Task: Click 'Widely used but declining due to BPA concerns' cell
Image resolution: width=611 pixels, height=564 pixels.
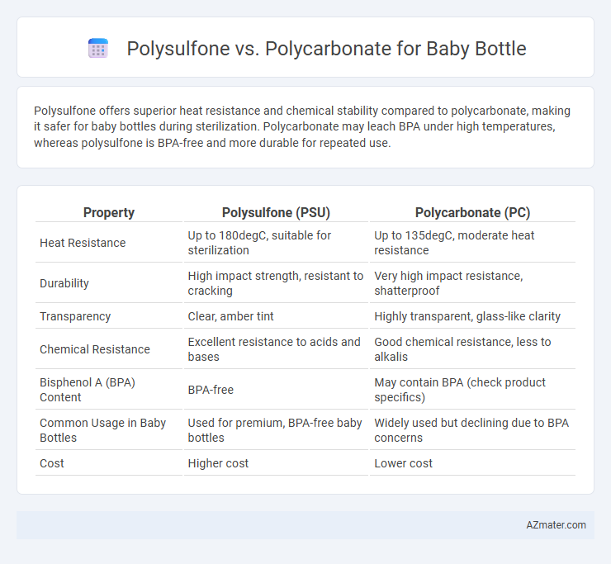Action: coord(472,430)
